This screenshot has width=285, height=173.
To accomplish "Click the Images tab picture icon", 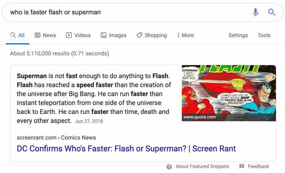I will tap(104, 35).
